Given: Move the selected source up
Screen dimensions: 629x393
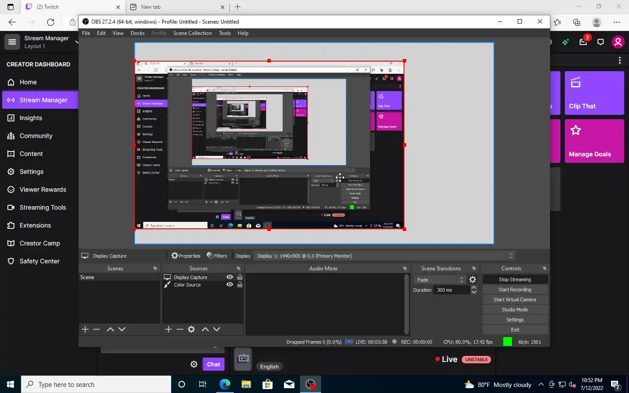Looking at the screenshot, I should 205,329.
